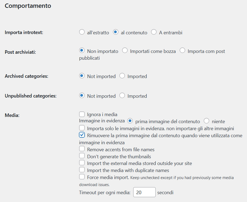Choose "Importati come bozza" option
This screenshot has width=247, height=202.
[x=125, y=51]
